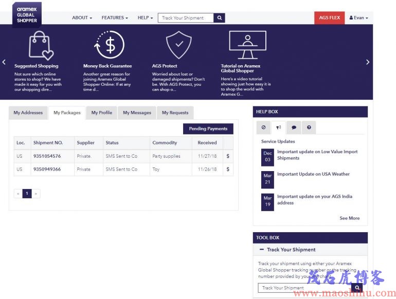This screenshot has height=299, width=396.
Task: Open shipment number 9351054576
Action: click(x=47, y=156)
